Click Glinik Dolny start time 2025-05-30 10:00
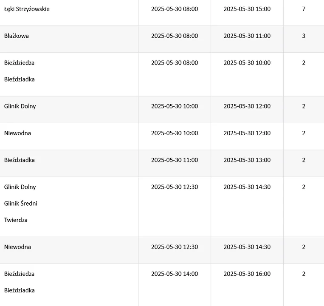This screenshot has width=324, height=306. pyautogui.click(x=174, y=106)
